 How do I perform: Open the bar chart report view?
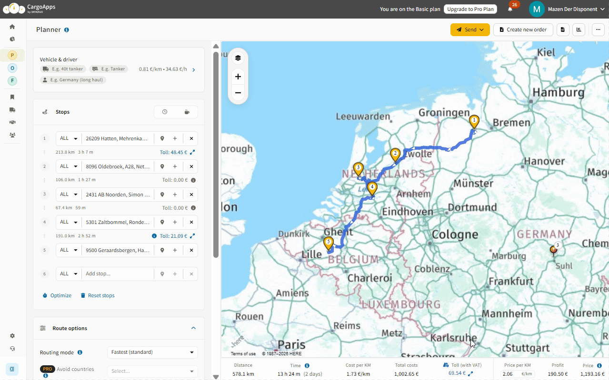tap(579, 29)
